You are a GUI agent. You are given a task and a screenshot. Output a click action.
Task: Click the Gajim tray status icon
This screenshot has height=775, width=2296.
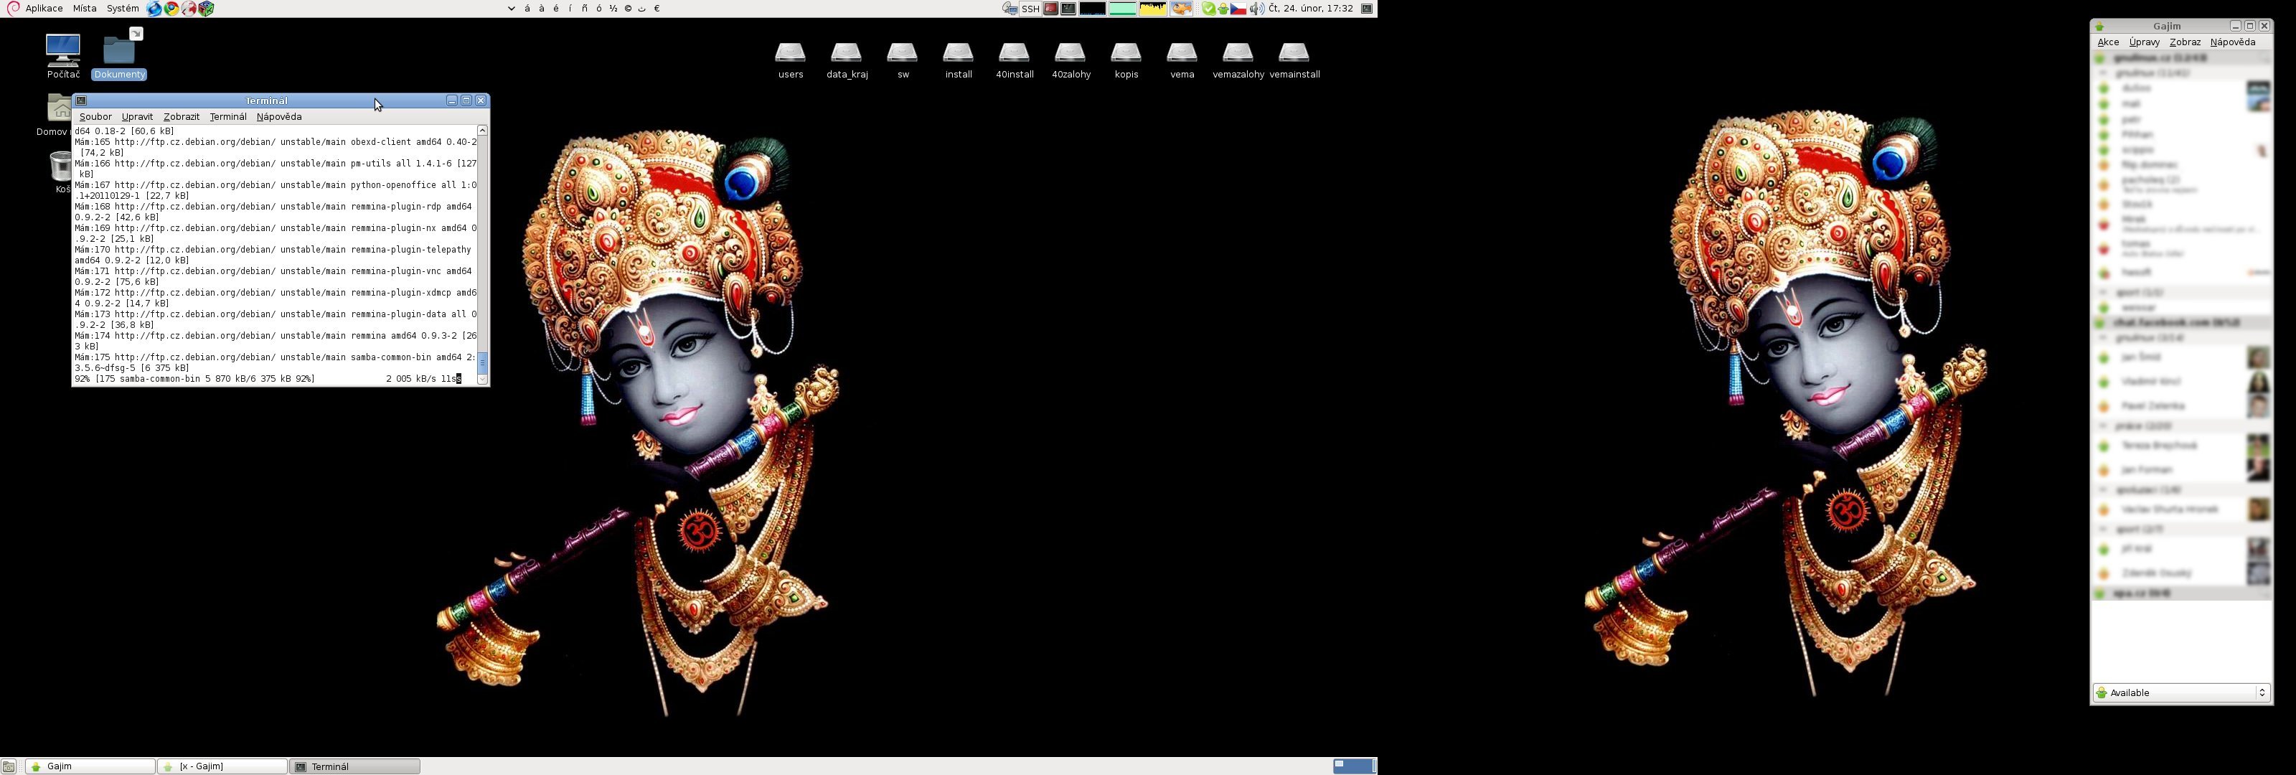tap(1224, 9)
